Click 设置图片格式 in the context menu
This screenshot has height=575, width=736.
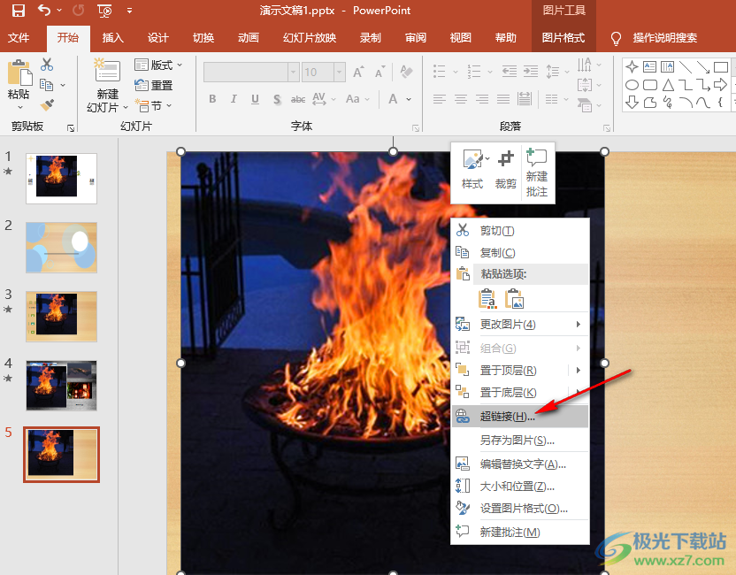523,509
